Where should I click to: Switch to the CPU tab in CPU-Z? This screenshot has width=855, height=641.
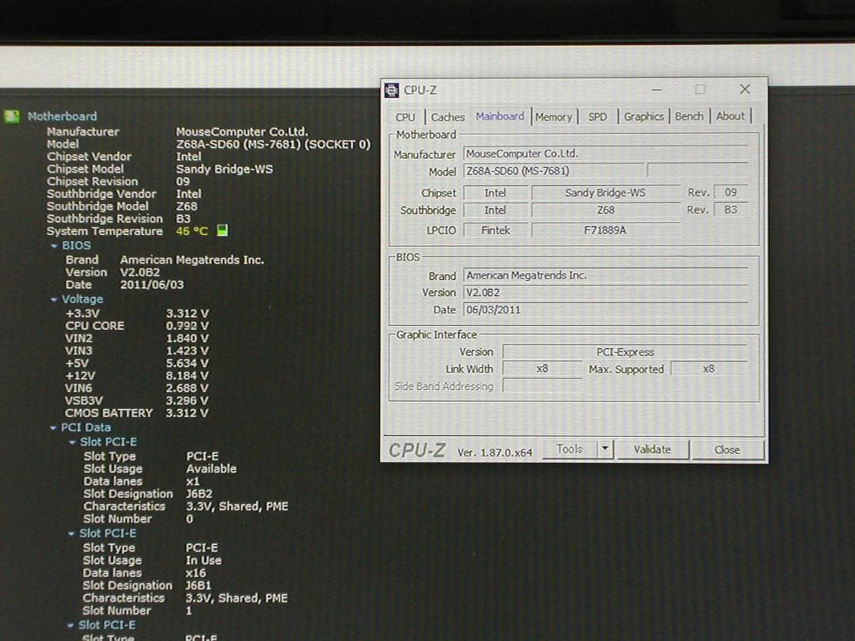click(405, 116)
